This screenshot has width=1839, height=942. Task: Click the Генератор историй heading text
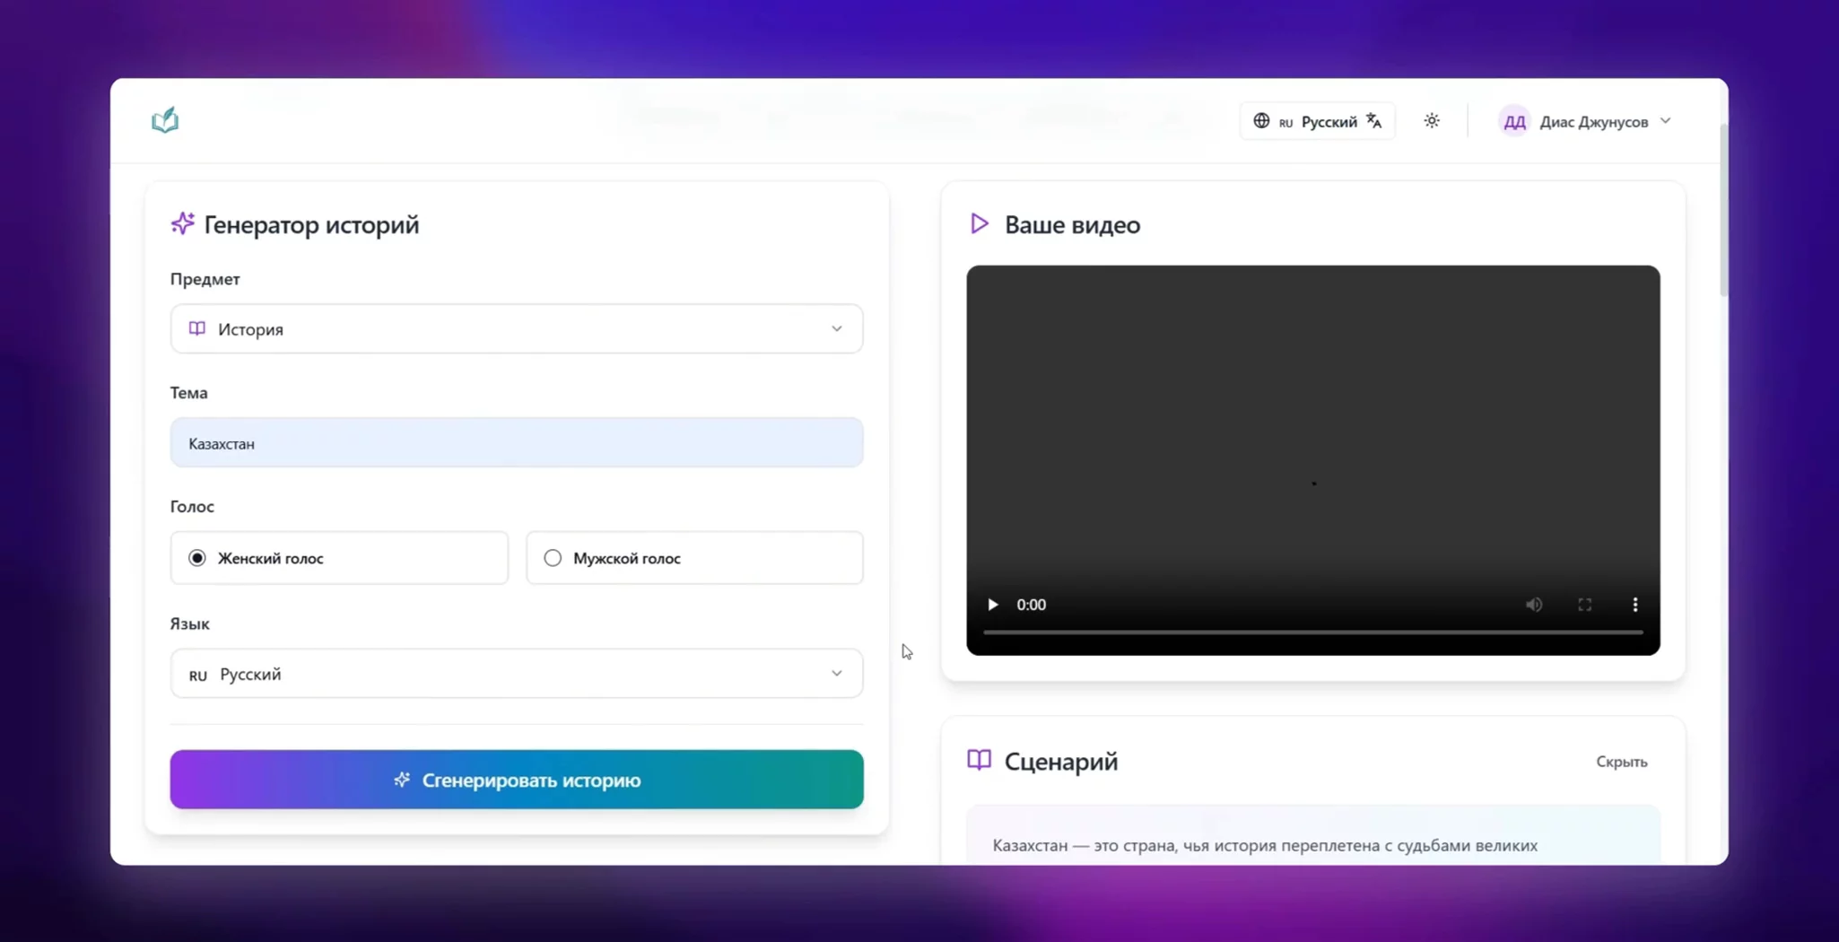[311, 224]
